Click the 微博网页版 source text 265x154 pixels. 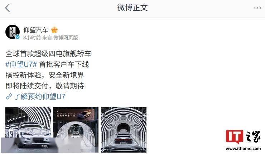point(66,38)
